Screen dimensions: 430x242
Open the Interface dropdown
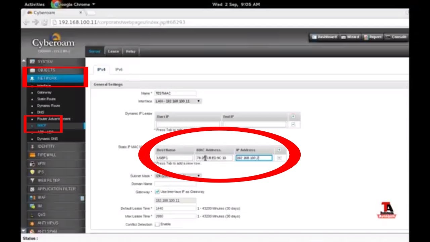pos(178,101)
